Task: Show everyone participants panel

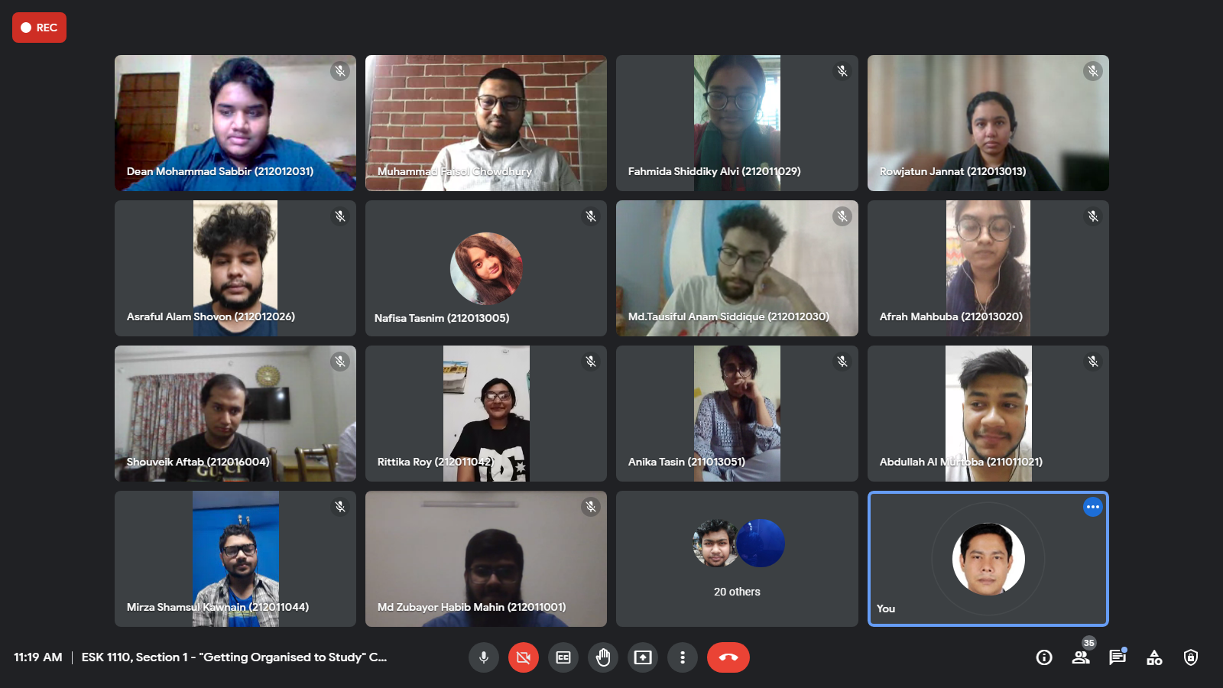Action: (1081, 657)
